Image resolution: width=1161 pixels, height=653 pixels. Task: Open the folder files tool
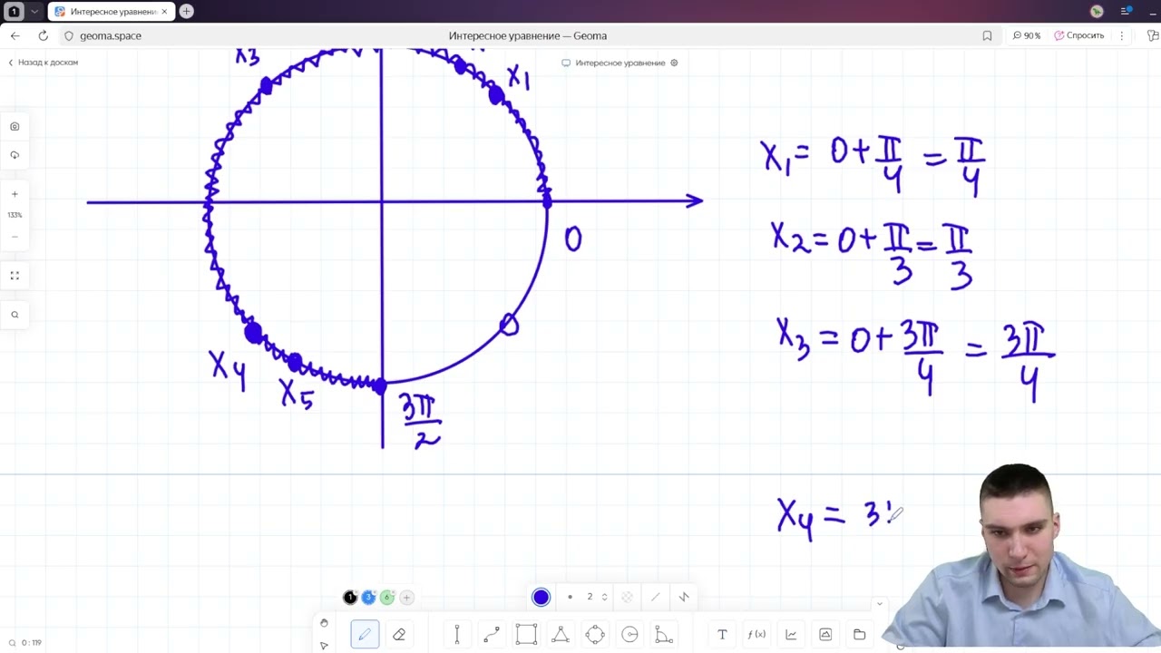coord(860,635)
